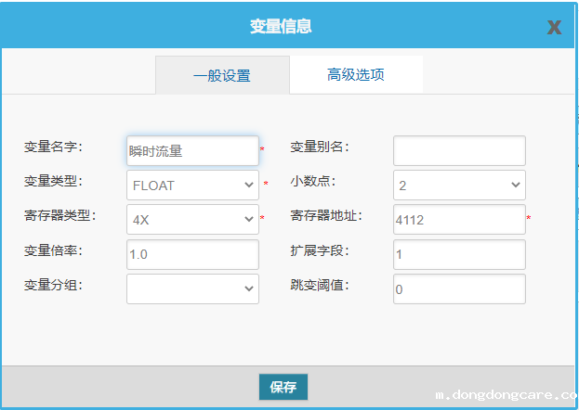
Task: Switch to the 一般设置 tab
Action: tap(222, 75)
